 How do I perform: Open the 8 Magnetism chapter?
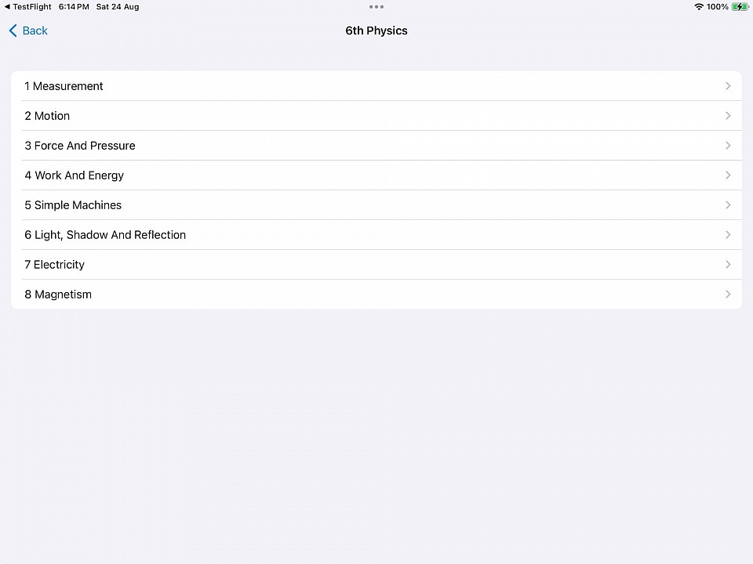376,294
